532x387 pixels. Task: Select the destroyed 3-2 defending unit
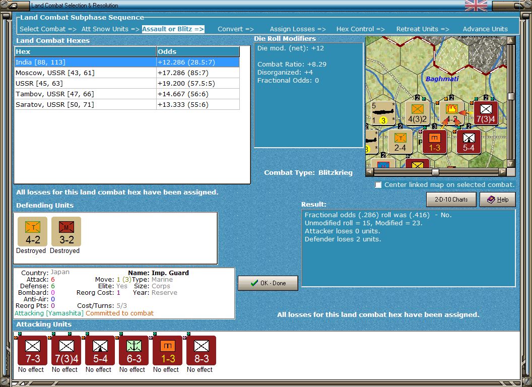66,231
